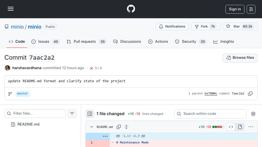Open the minio repository name link
The width and height of the screenshot is (262, 147).
[x=35, y=27]
